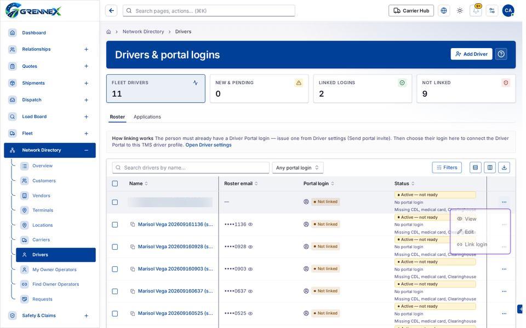Open row actions for Marisol Vega 202609160903

(504, 269)
